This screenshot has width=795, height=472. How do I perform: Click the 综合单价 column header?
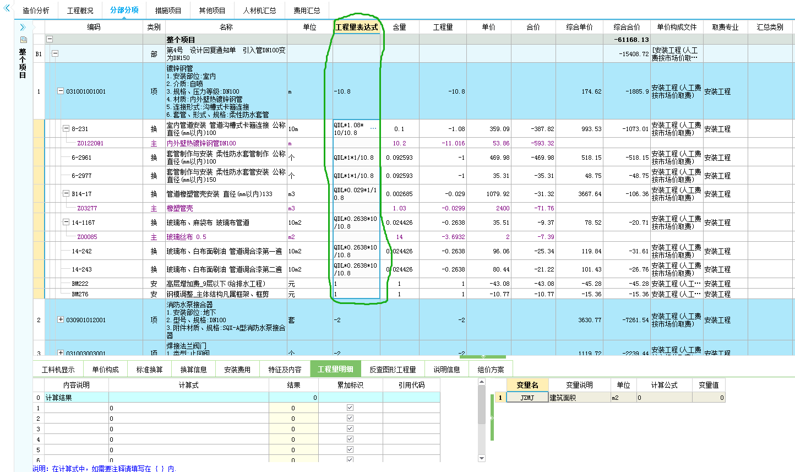coord(580,27)
